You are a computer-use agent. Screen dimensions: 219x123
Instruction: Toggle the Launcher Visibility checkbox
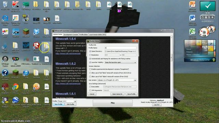[90, 62]
